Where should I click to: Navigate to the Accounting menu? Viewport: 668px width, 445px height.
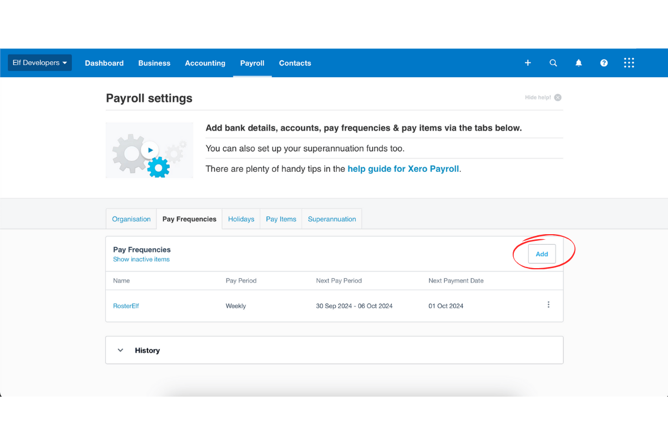click(x=205, y=63)
